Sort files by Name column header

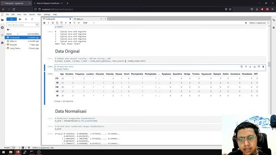click(13, 34)
